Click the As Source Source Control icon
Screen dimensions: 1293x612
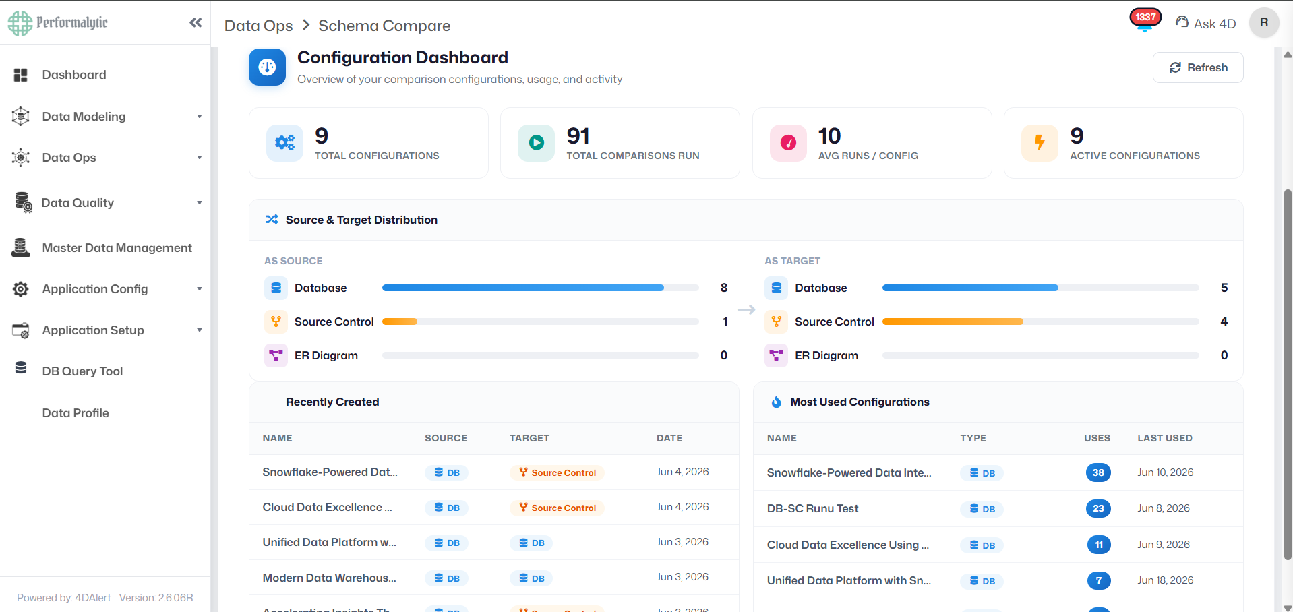276,322
